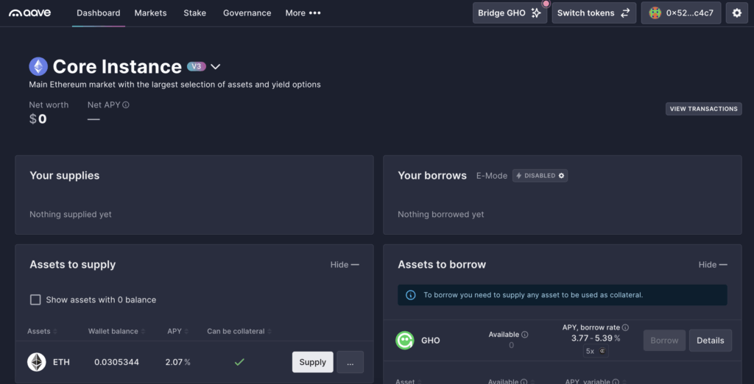Screen dimensions: 754x384
Task: Click the GHO rate 3.77 - 5.39 %
Action: click(x=595, y=338)
